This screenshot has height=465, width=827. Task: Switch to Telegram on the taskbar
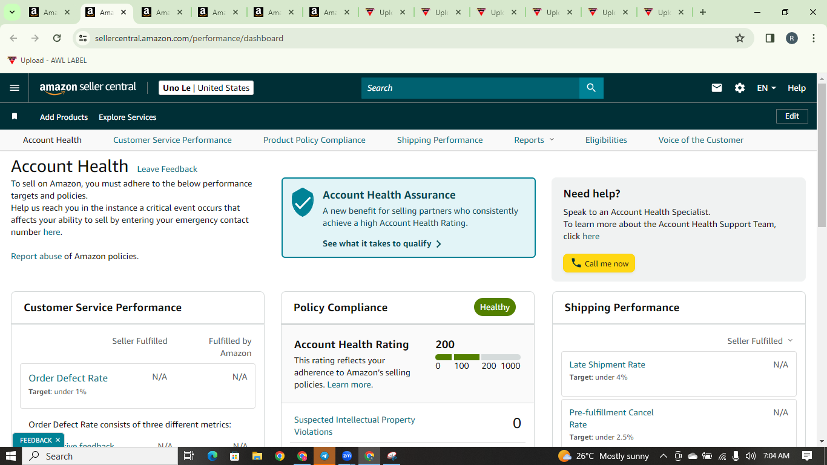tap(325, 456)
